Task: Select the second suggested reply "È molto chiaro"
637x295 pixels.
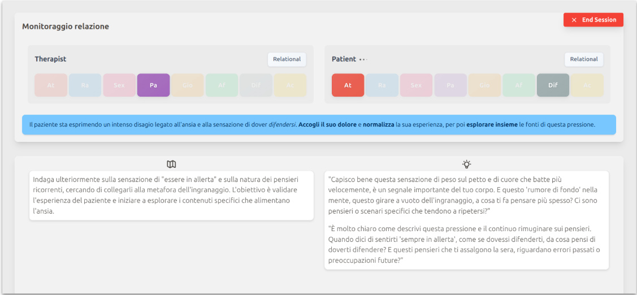Action: click(466, 245)
